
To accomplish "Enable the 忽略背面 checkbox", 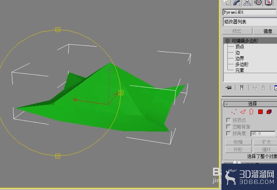I will [229, 127].
